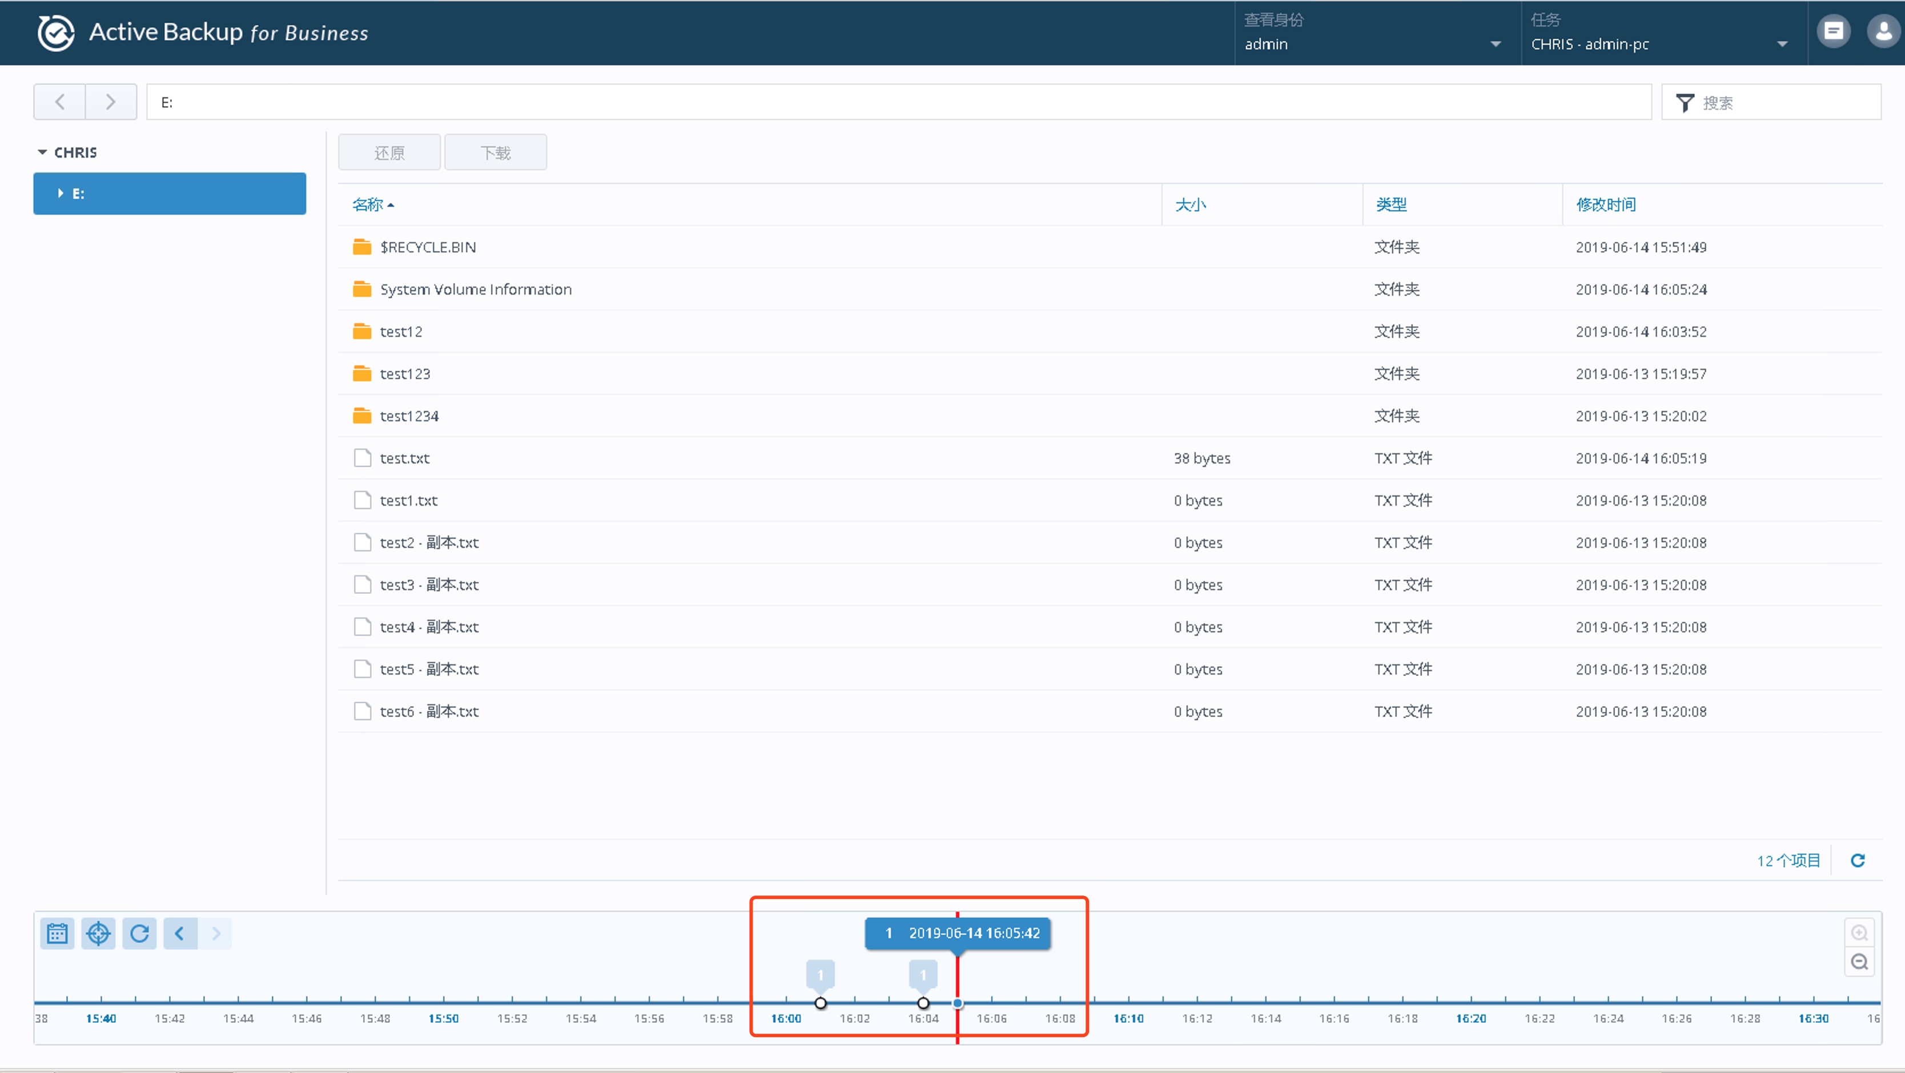Select the test3 - 副本.txt row name
The image size is (1905, 1073).
point(429,584)
